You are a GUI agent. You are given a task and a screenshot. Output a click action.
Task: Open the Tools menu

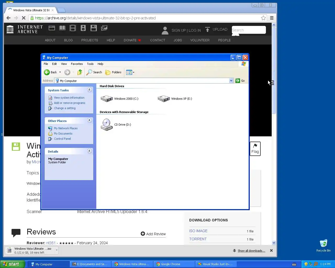pyautogui.click(x=90, y=64)
